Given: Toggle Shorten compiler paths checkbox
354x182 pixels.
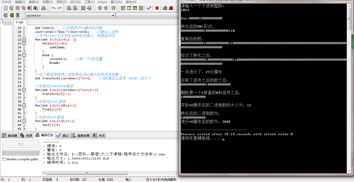Looking at the screenshot, I should pyautogui.click(x=4, y=159).
